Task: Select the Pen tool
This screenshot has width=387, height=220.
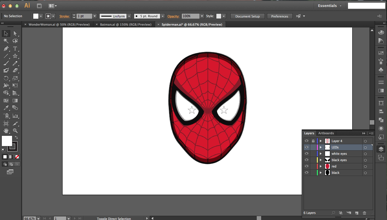Action: pyautogui.click(x=6, y=49)
